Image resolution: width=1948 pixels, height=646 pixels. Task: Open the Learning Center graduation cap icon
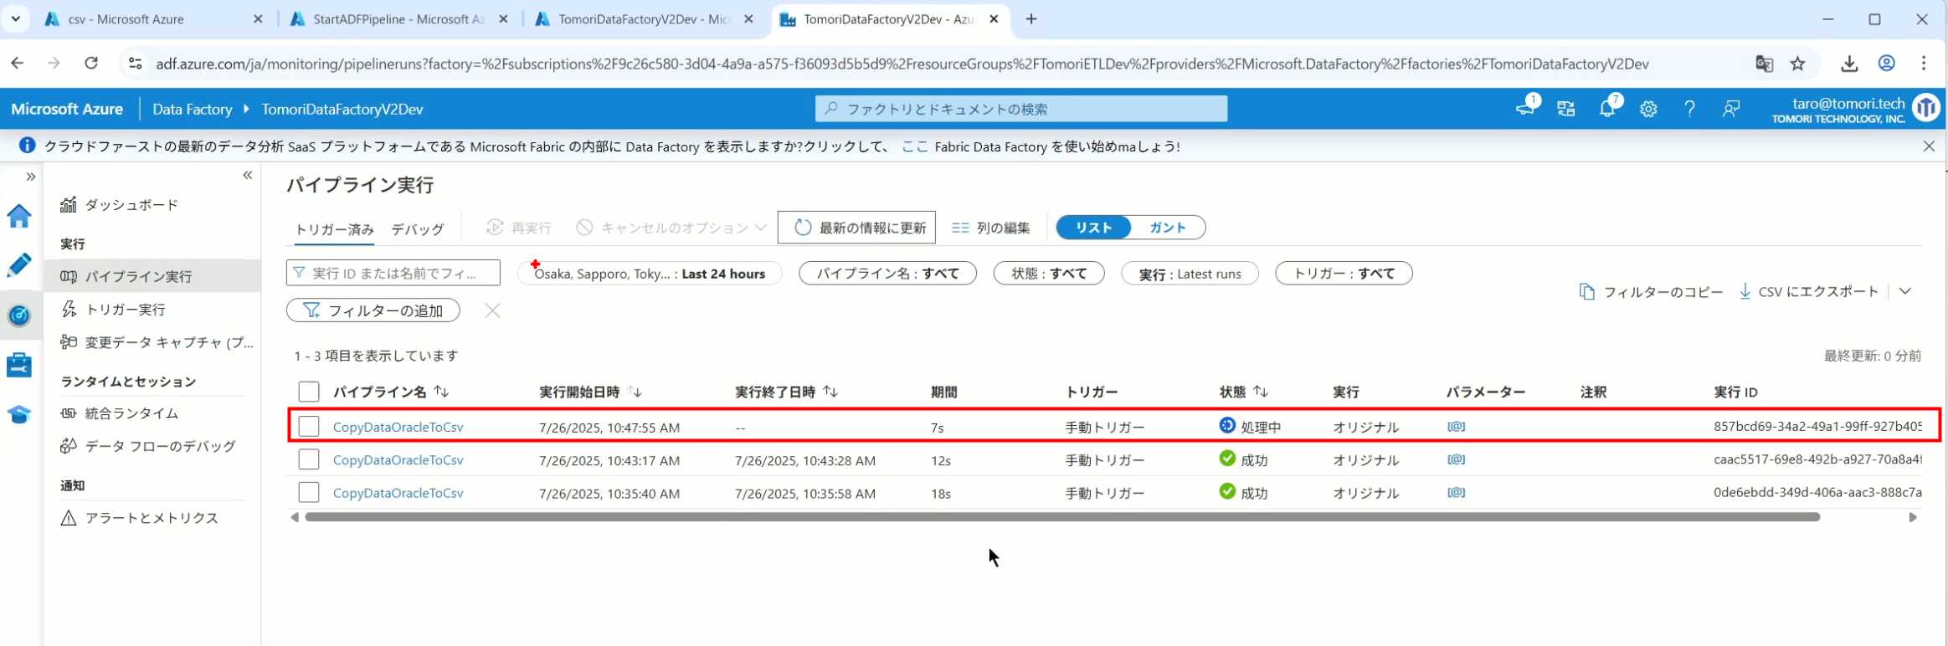(19, 414)
